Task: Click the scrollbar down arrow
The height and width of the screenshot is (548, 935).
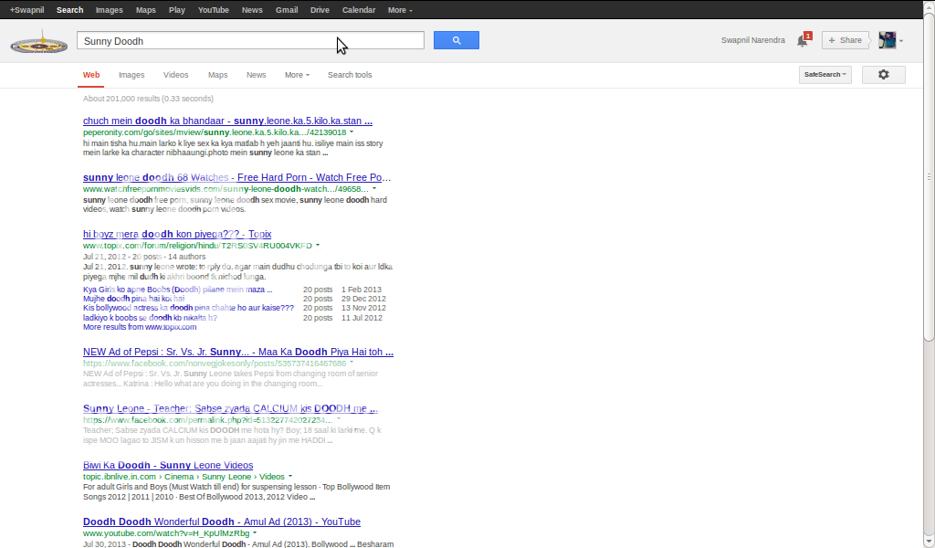Action: [929, 542]
